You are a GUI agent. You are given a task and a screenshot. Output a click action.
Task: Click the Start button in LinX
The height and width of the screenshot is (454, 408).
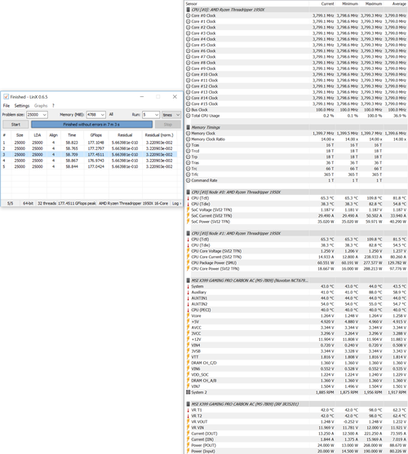tap(16, 125)
